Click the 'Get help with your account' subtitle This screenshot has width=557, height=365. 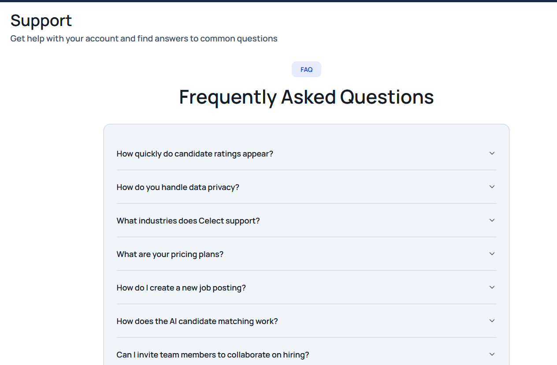pyautogui.click(x=144, y=39)
